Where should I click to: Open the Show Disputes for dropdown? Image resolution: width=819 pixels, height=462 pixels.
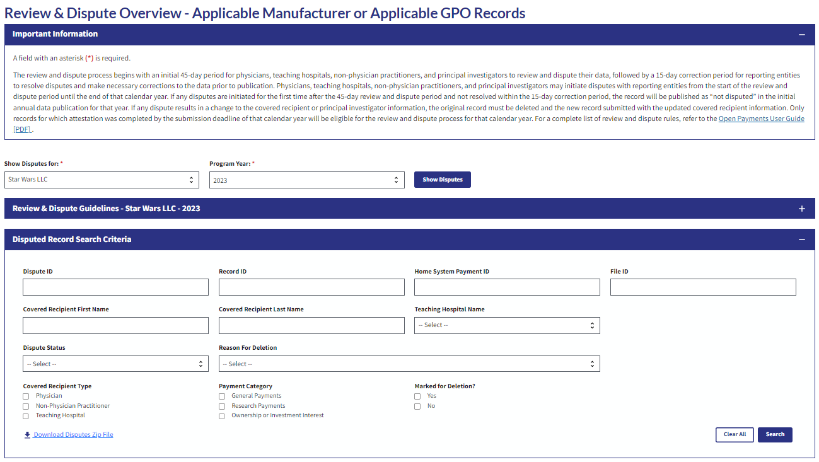click(102, 180)
